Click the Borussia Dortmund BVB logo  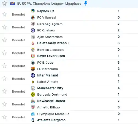click(33, 94)
